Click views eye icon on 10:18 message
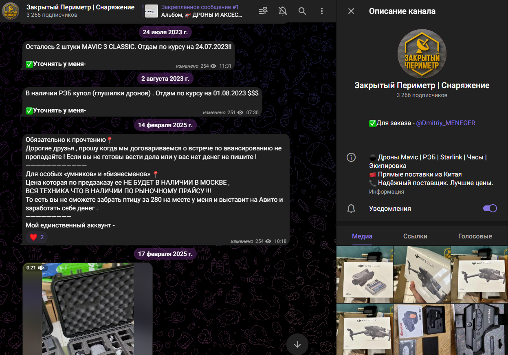The width and height of the screenshot is (508, 355). tap(268, 241)
